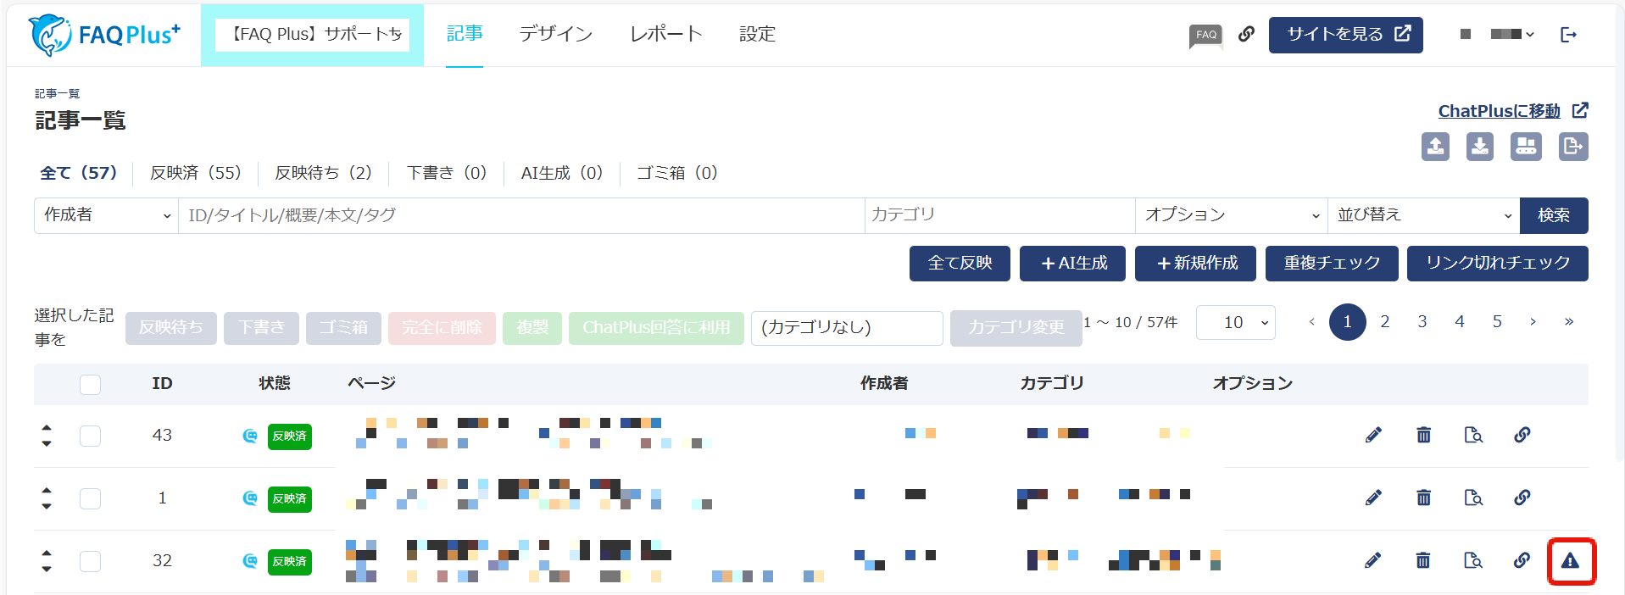
Task: Open the 10 items-per-page dropdown
Action: point(1235,322)
